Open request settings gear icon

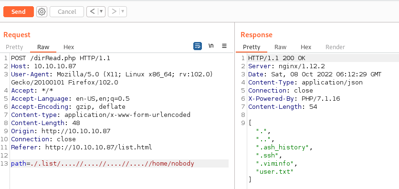pos(42,12)
